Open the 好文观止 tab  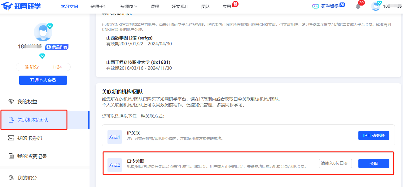(180, 6)
